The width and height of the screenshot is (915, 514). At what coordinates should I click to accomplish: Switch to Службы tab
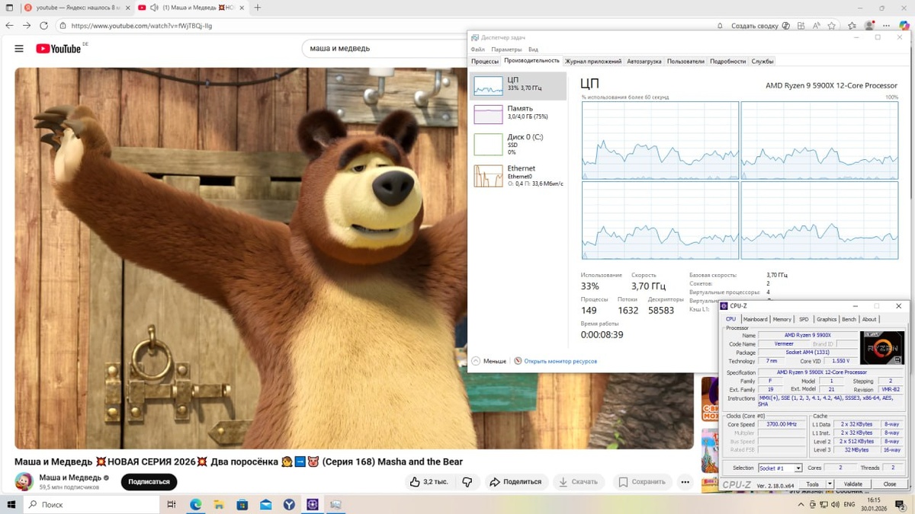[x=762, y=61]
